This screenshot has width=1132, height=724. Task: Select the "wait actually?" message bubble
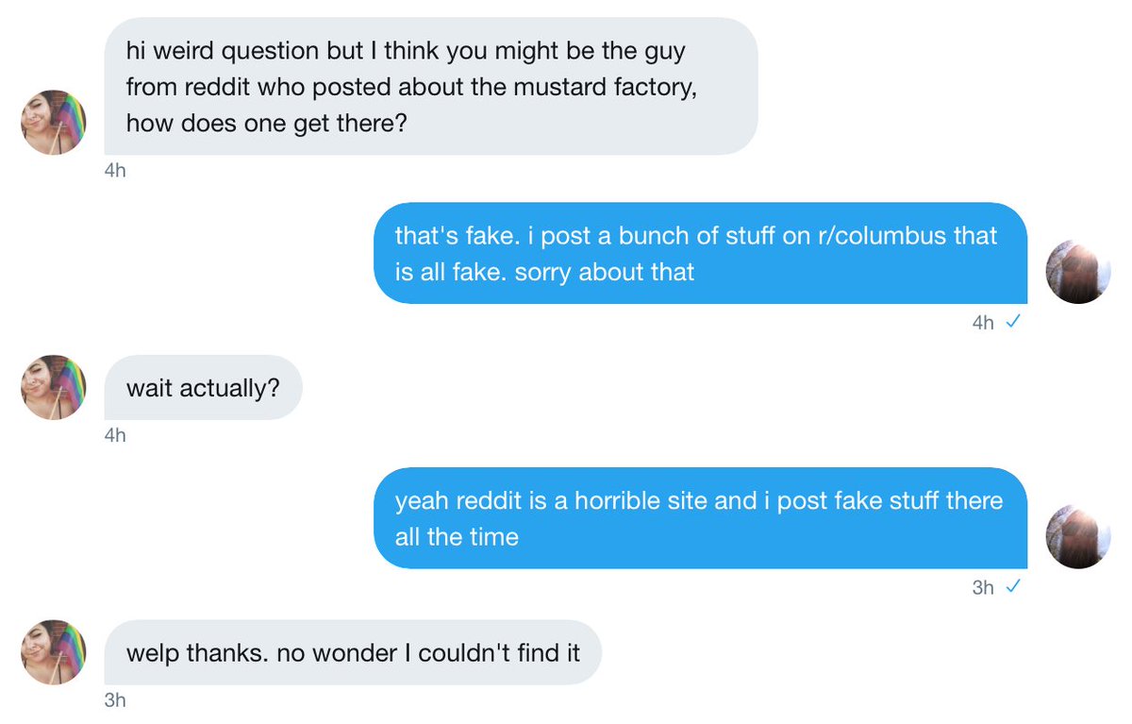point(203,387)
